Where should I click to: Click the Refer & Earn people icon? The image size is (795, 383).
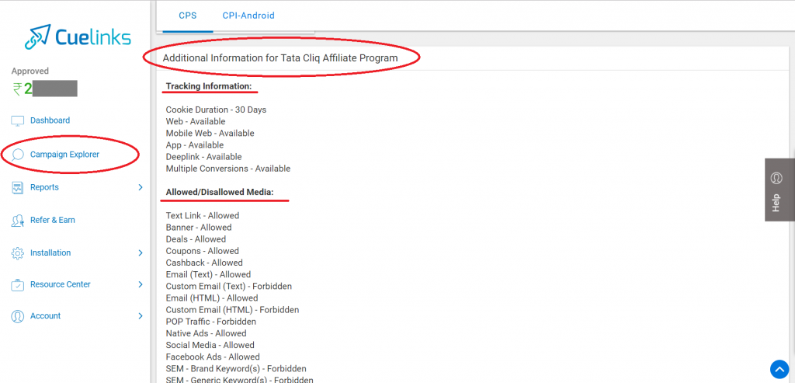click(x=18, y=220)
